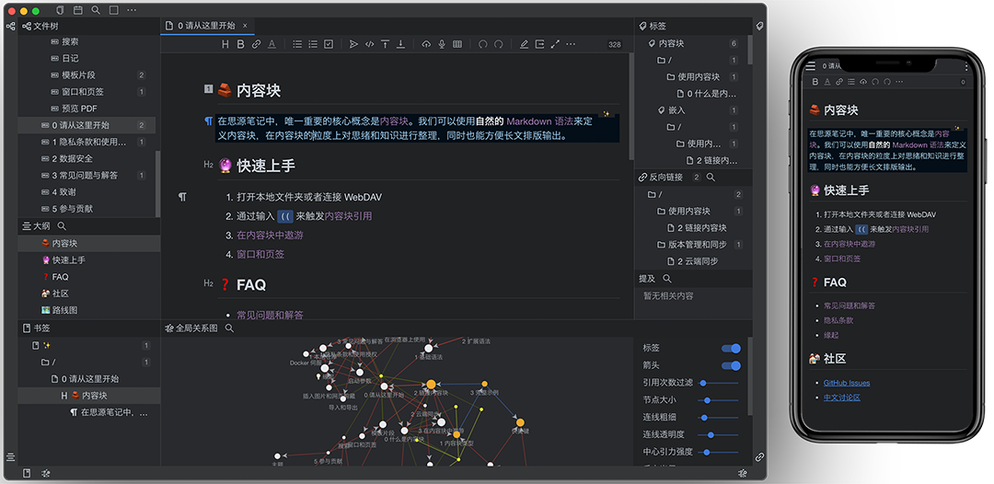
Task: Click the search magnifier in the title bar
Action: (x=95, y=10)
